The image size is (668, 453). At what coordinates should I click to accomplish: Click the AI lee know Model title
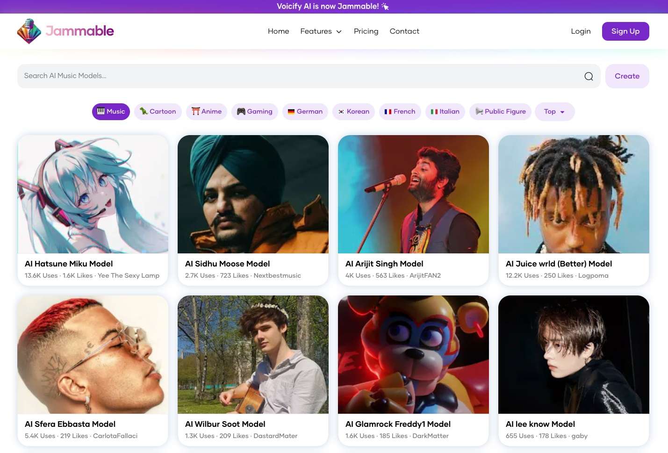pos(540,424)
